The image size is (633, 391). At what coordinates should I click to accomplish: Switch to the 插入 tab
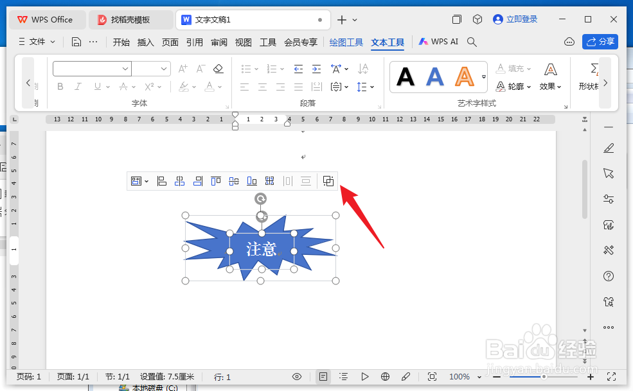[x=146, y=42]
